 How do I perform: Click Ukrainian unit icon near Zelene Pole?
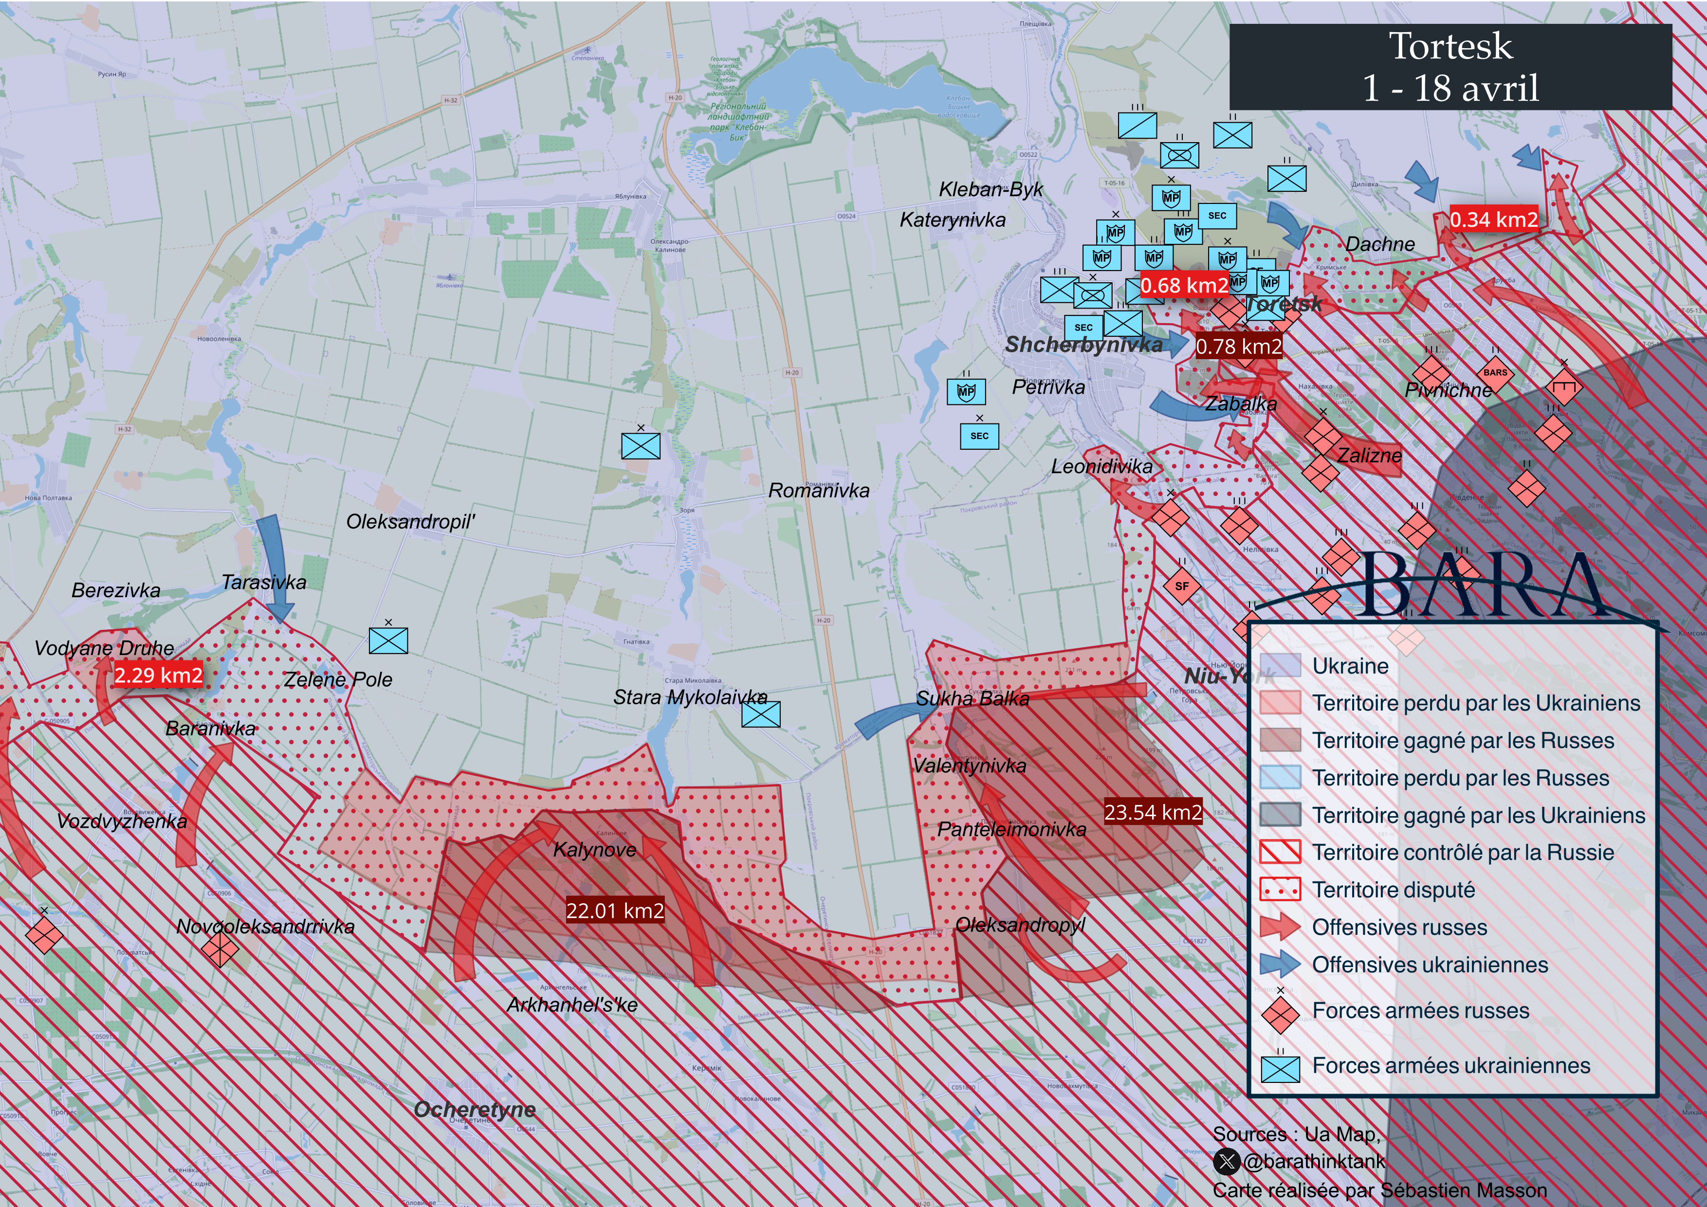point(388,640)
